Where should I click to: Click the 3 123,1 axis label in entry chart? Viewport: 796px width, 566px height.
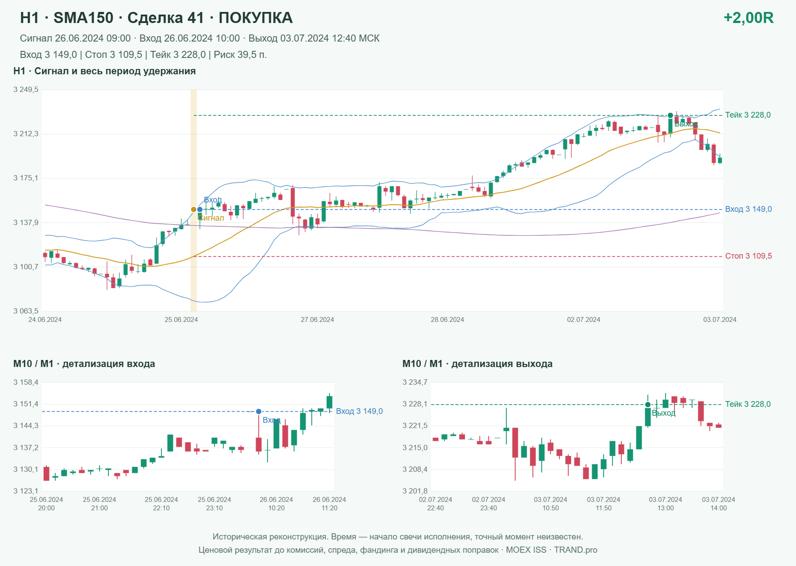[x=26, y=491]
